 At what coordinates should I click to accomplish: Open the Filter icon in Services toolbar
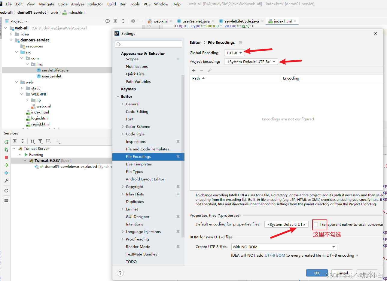(x=41, y=141)
